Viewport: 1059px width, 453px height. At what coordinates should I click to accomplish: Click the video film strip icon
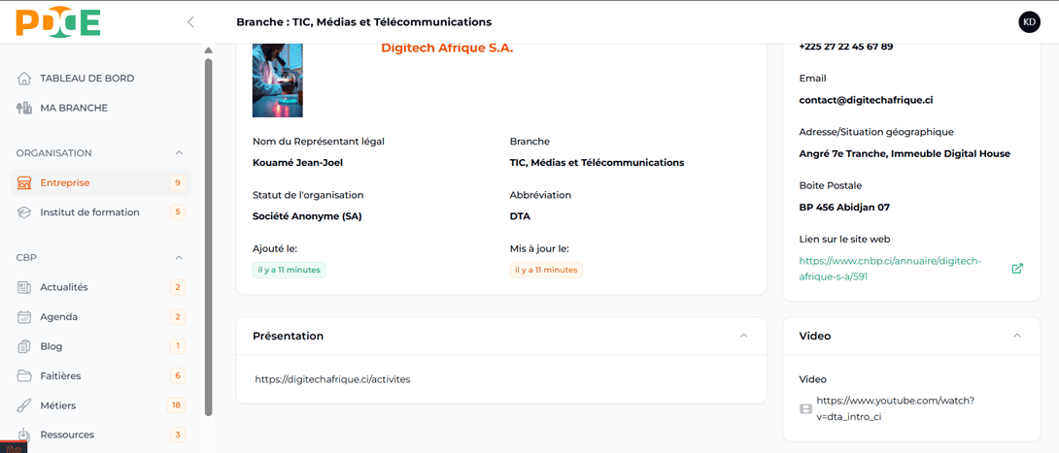click(805, 408)
